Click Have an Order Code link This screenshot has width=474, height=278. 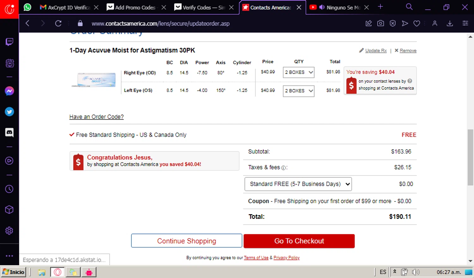(96, 117)
